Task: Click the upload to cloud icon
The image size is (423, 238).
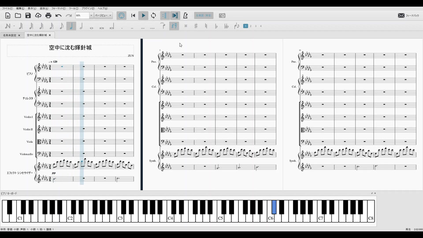Action: click(38, 15)
